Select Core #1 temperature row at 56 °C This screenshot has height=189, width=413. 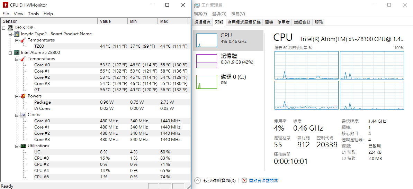(112, 71)
